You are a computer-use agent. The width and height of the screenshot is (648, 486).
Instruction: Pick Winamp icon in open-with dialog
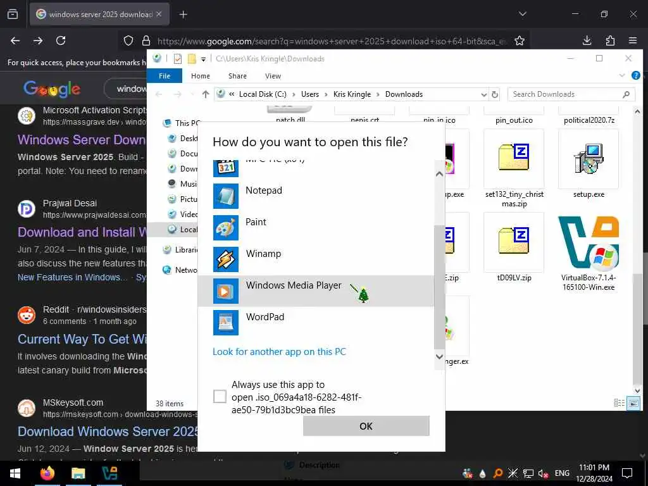pyautogui.click(x=226, y=259)
